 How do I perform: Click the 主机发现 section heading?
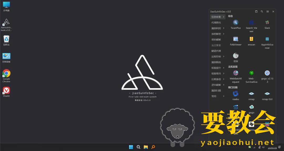tap(233, 67)
